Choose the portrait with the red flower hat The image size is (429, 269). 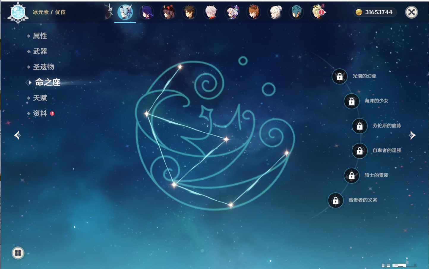tap(168, 12)
